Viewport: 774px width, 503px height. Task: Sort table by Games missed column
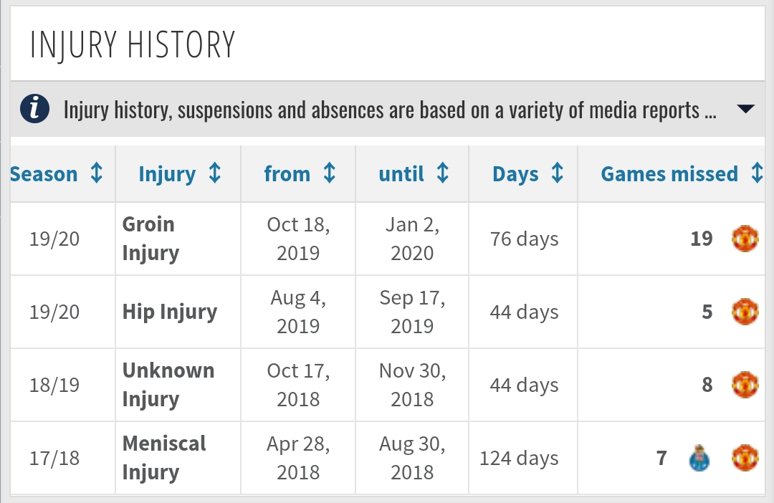(669, 174)
